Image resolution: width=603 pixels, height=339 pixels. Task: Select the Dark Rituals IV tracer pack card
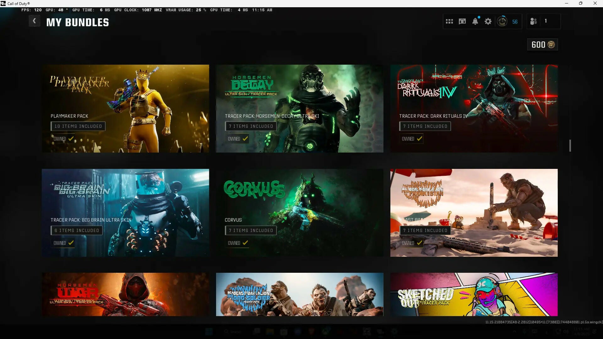(474, 109)
